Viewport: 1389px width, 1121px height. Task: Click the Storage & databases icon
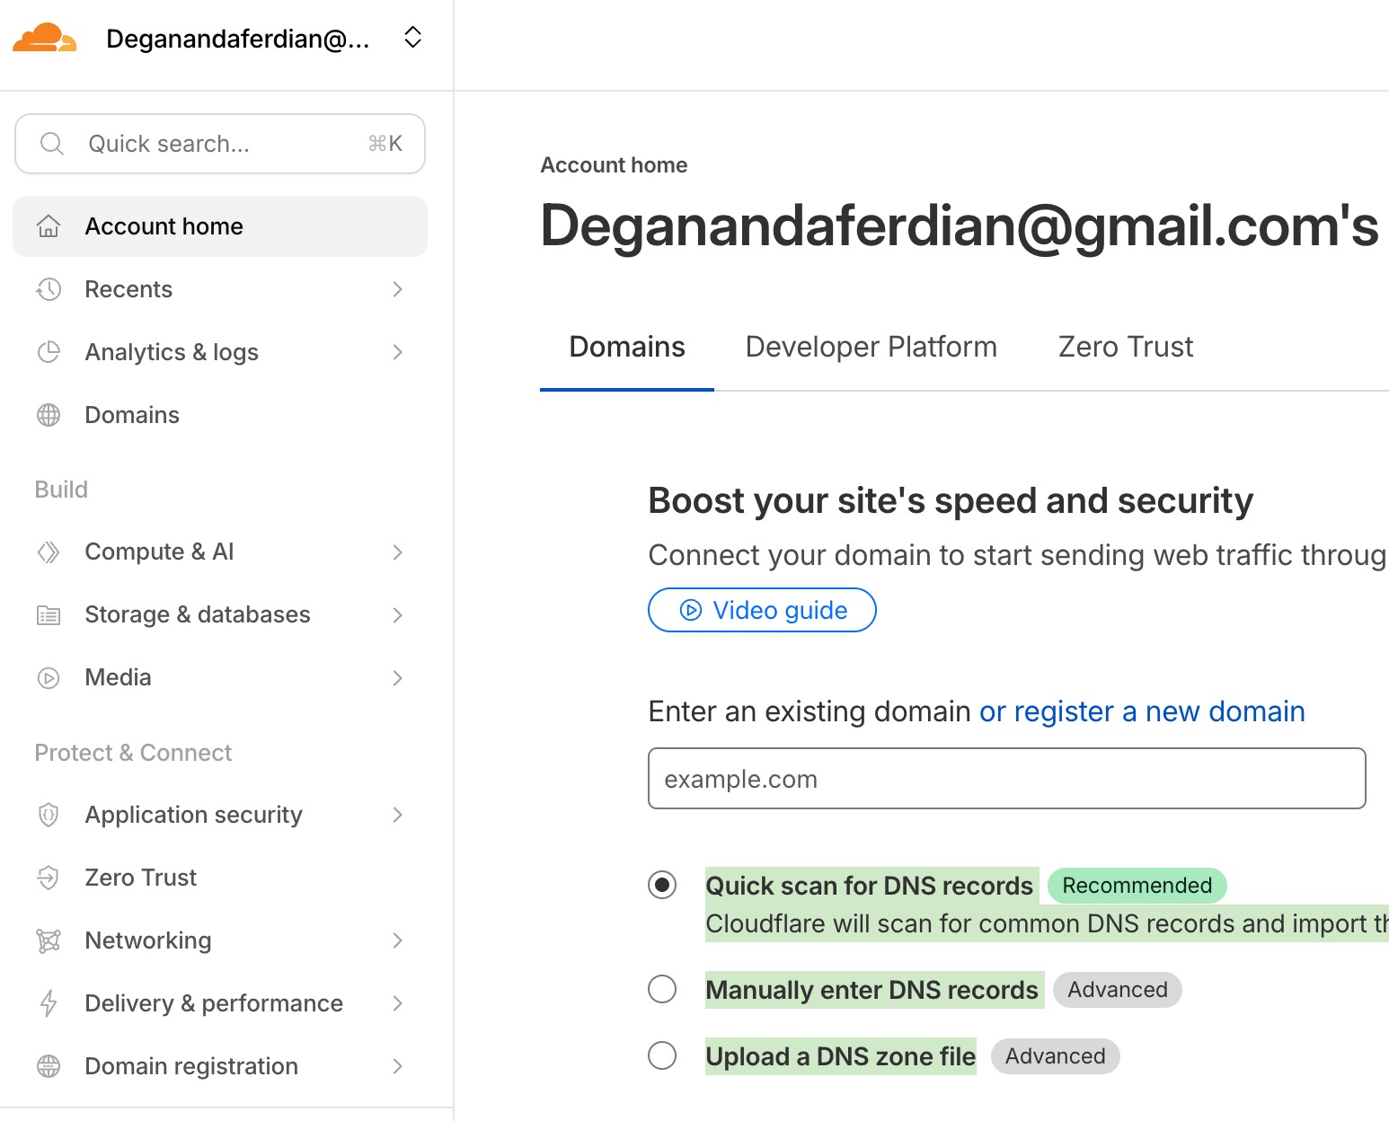pyautogui.click(x=49, y=615)
